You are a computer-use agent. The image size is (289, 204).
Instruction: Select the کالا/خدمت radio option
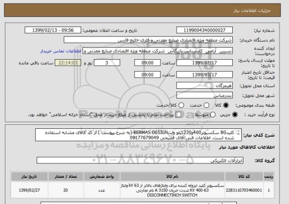(x=181, y=105)
